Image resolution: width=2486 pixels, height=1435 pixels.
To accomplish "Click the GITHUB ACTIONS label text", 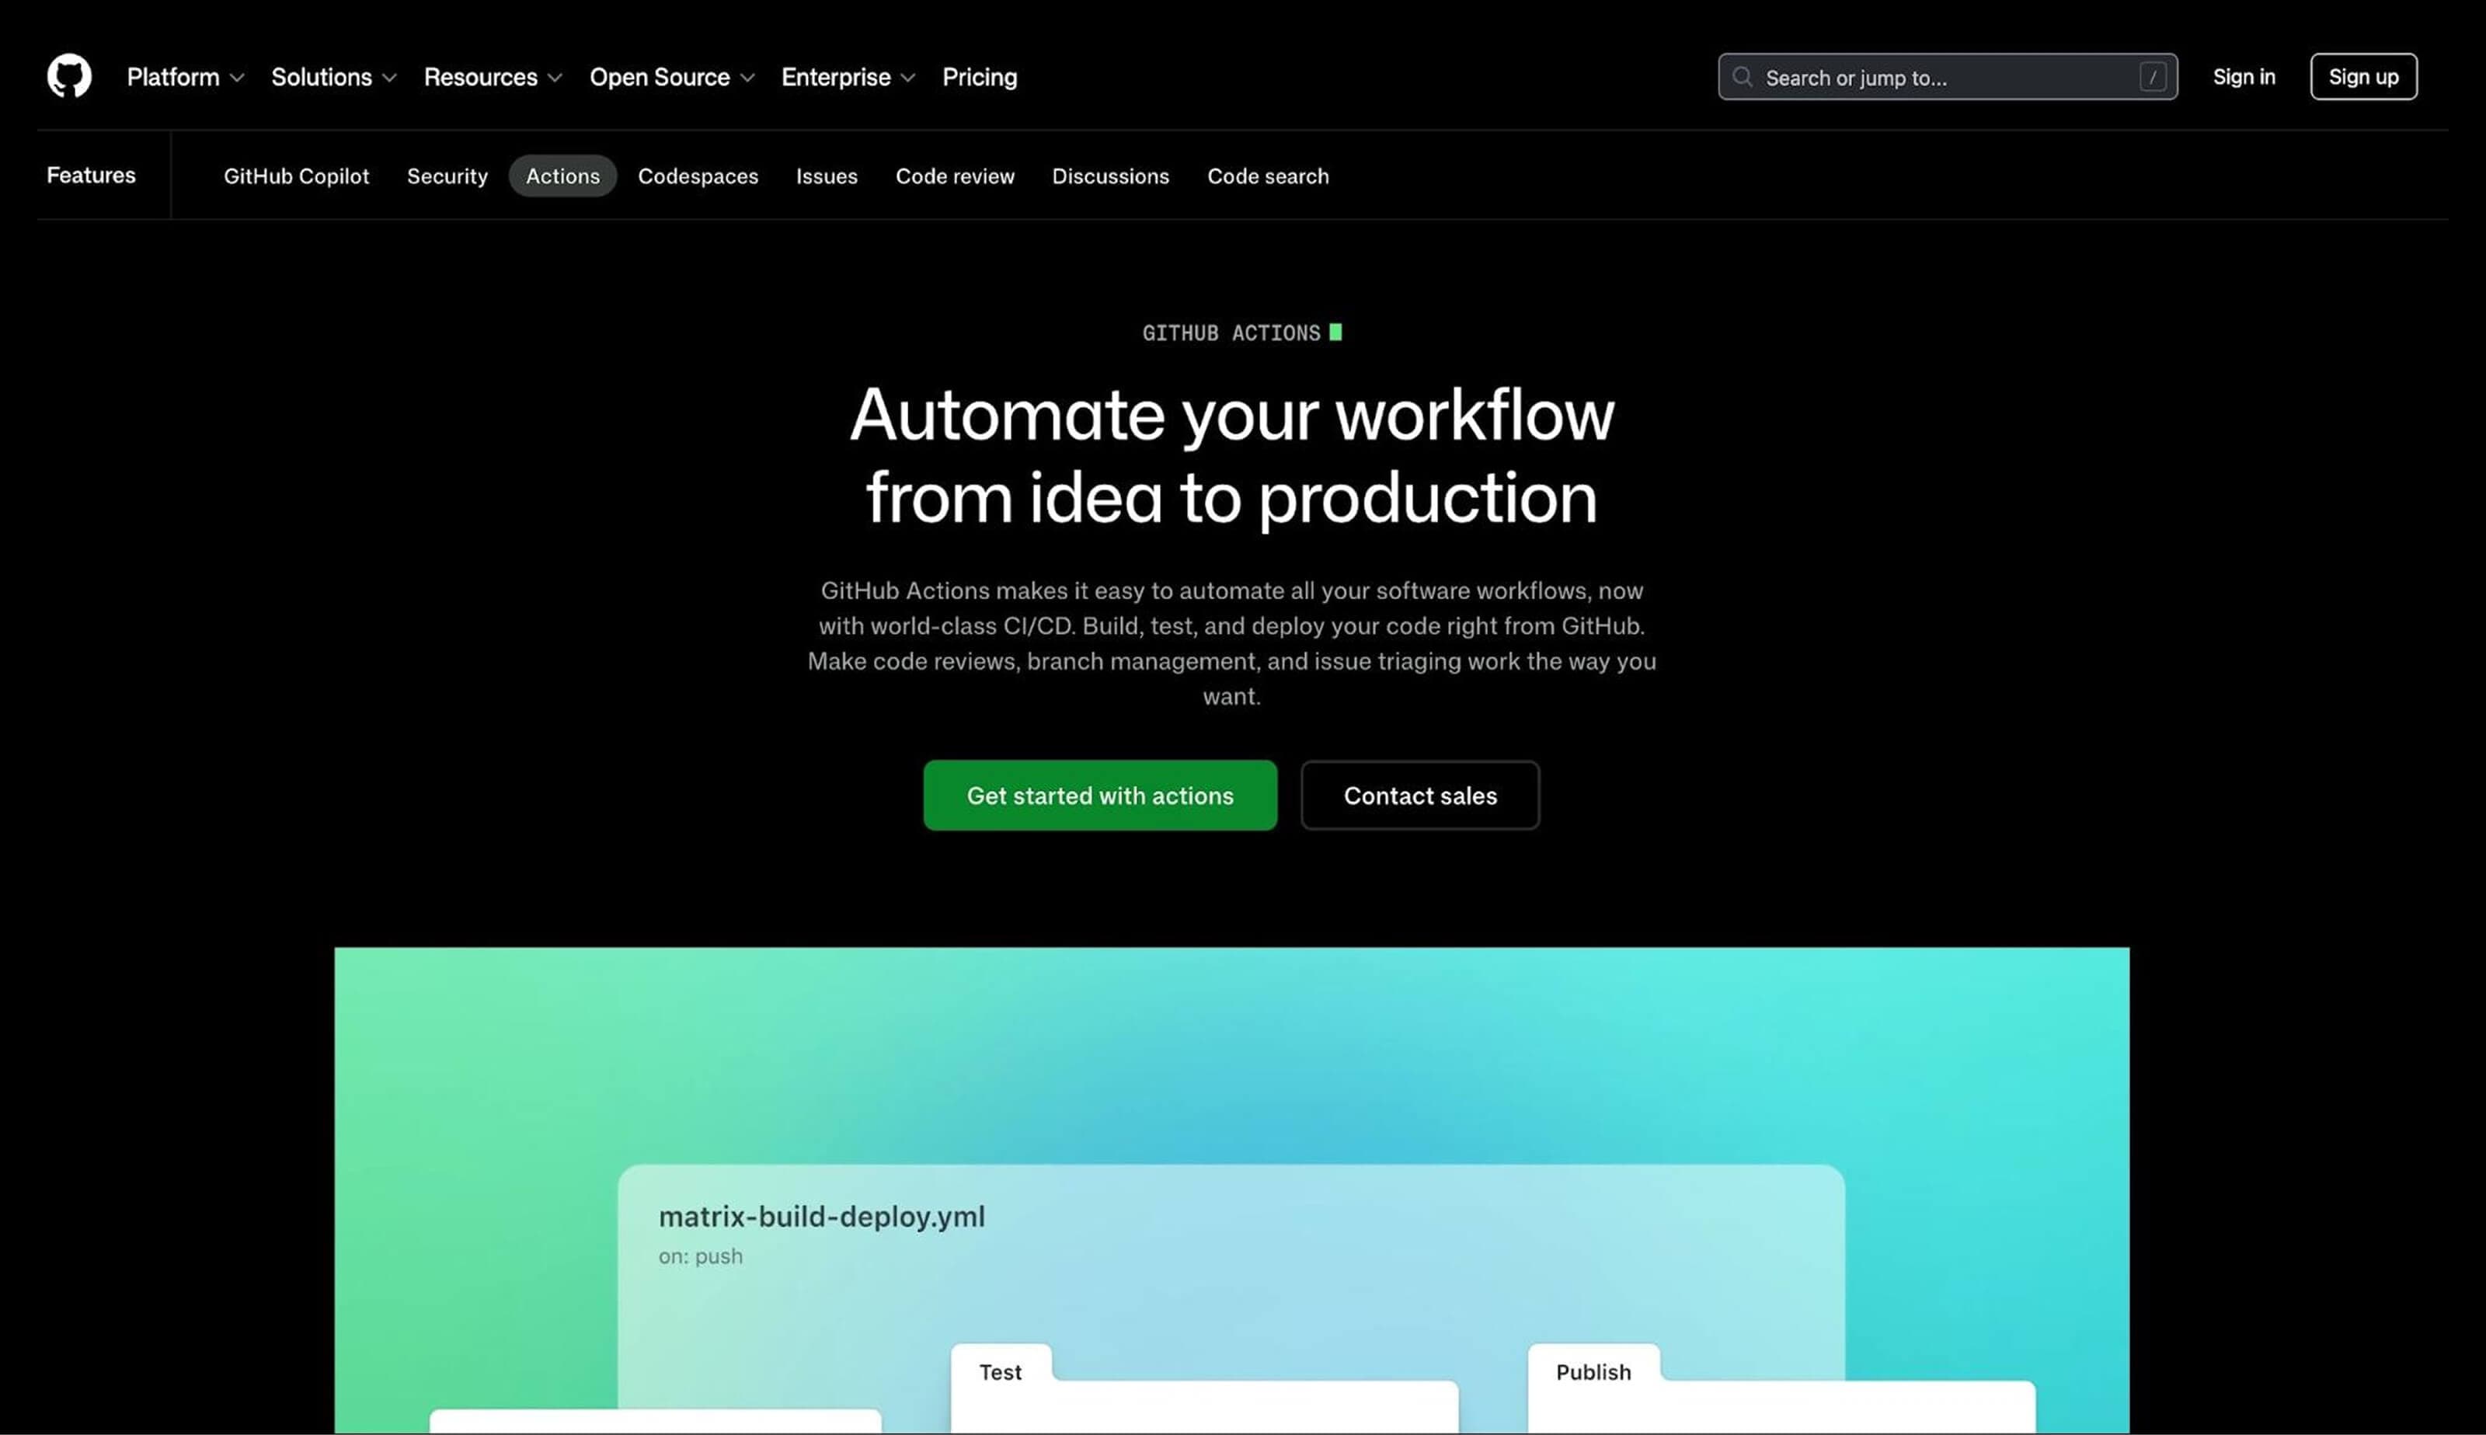I will pyautogui.click(x=1231, y=333).
